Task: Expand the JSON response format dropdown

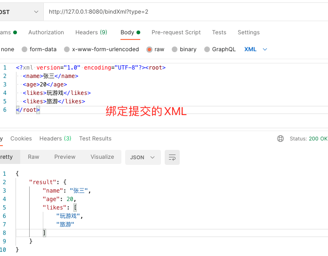Action: point(142,157)
